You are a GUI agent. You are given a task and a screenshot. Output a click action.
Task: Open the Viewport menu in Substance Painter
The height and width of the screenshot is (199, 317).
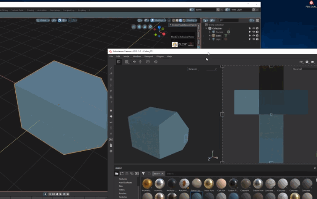[149, 57]
